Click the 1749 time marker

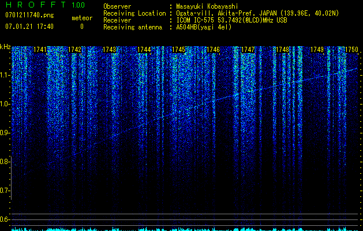click(x=317, y=50)
